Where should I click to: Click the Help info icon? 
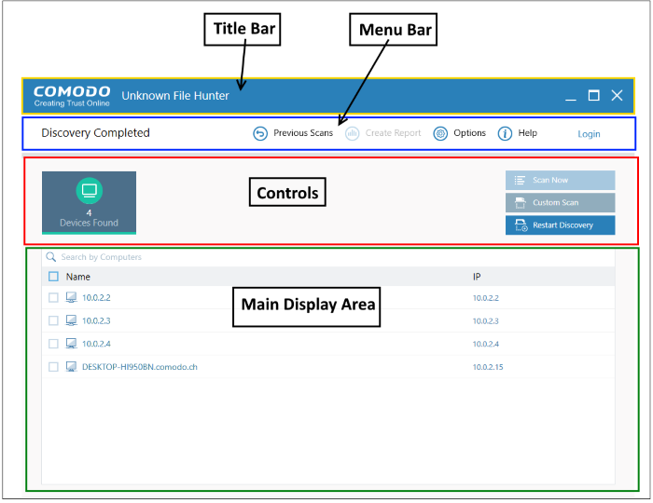tap(505, 133)
